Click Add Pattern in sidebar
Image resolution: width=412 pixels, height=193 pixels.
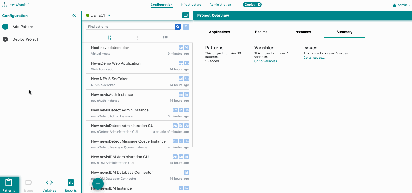23,27
